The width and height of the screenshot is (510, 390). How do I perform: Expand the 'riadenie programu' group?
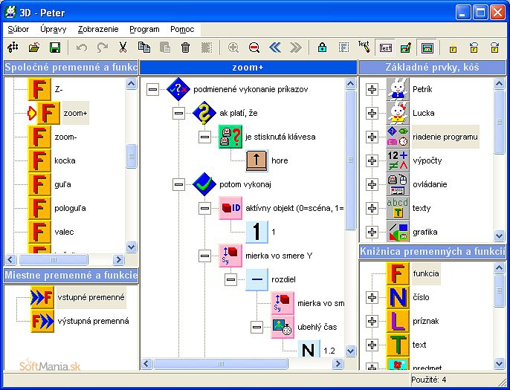coord(372,137)
